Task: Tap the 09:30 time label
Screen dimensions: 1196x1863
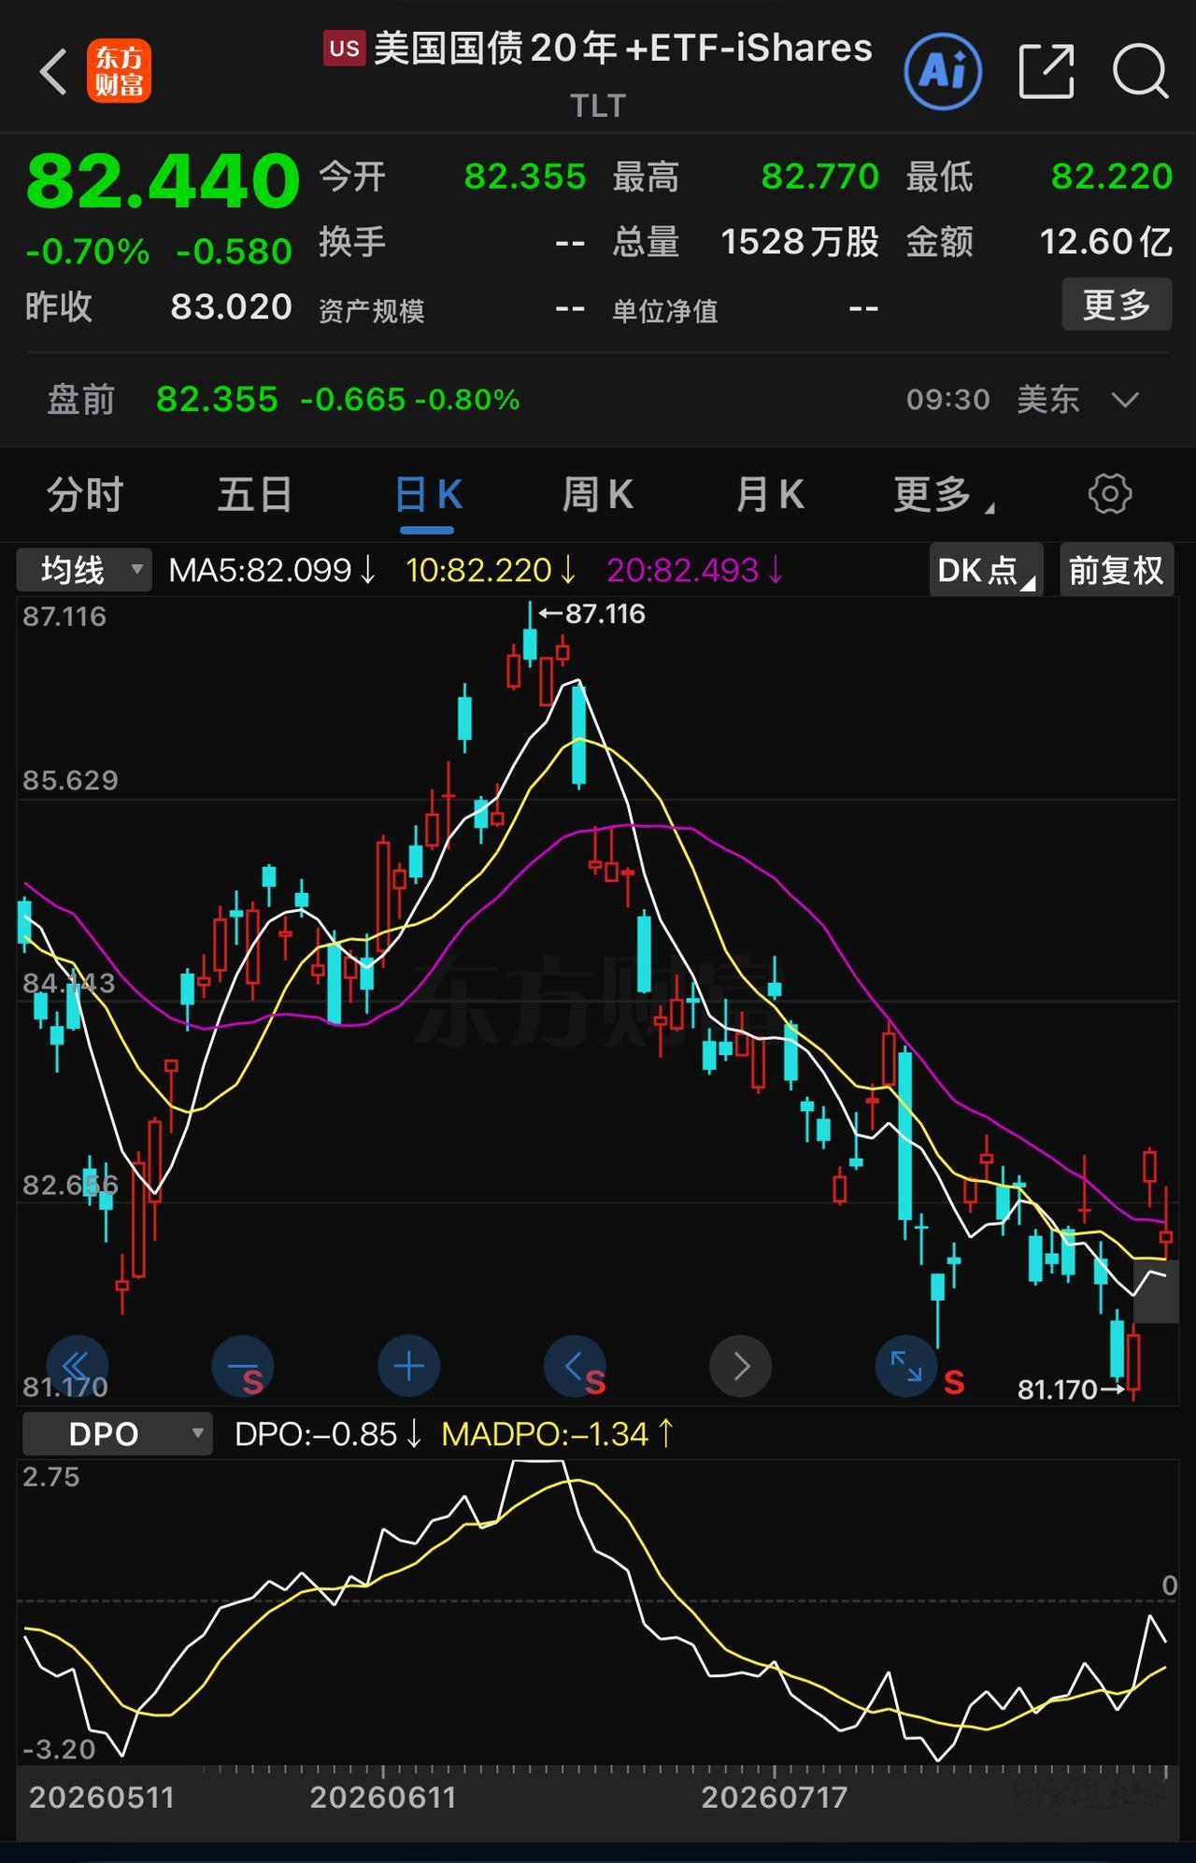Action: point(948,400)
